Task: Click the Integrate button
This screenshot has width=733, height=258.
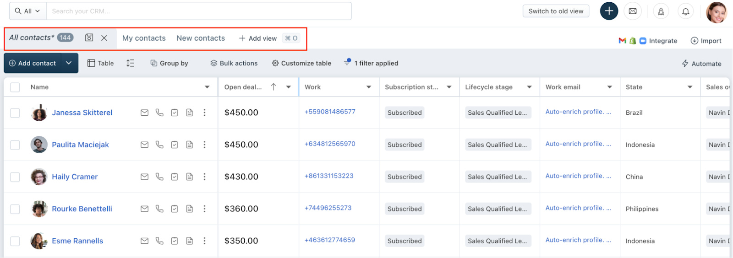Action: pyautogui.click(x=648, y=41)
